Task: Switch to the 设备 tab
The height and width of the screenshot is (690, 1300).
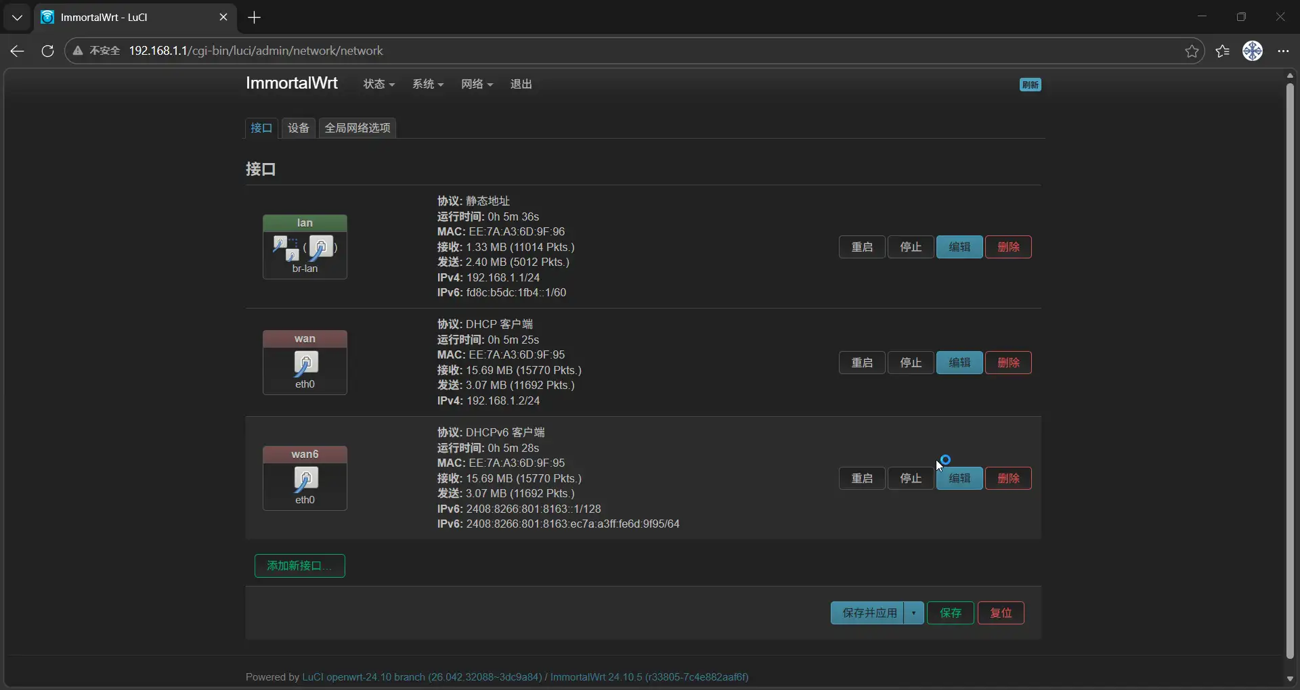Action: click(298, 128)
